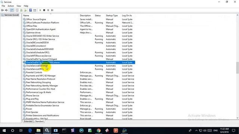Select OracleJobSchedulerDDD34SID row

(79, 49)
